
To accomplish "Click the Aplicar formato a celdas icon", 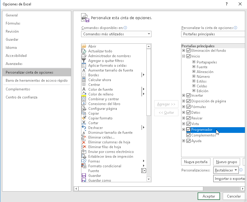I will tap(84, 65).
